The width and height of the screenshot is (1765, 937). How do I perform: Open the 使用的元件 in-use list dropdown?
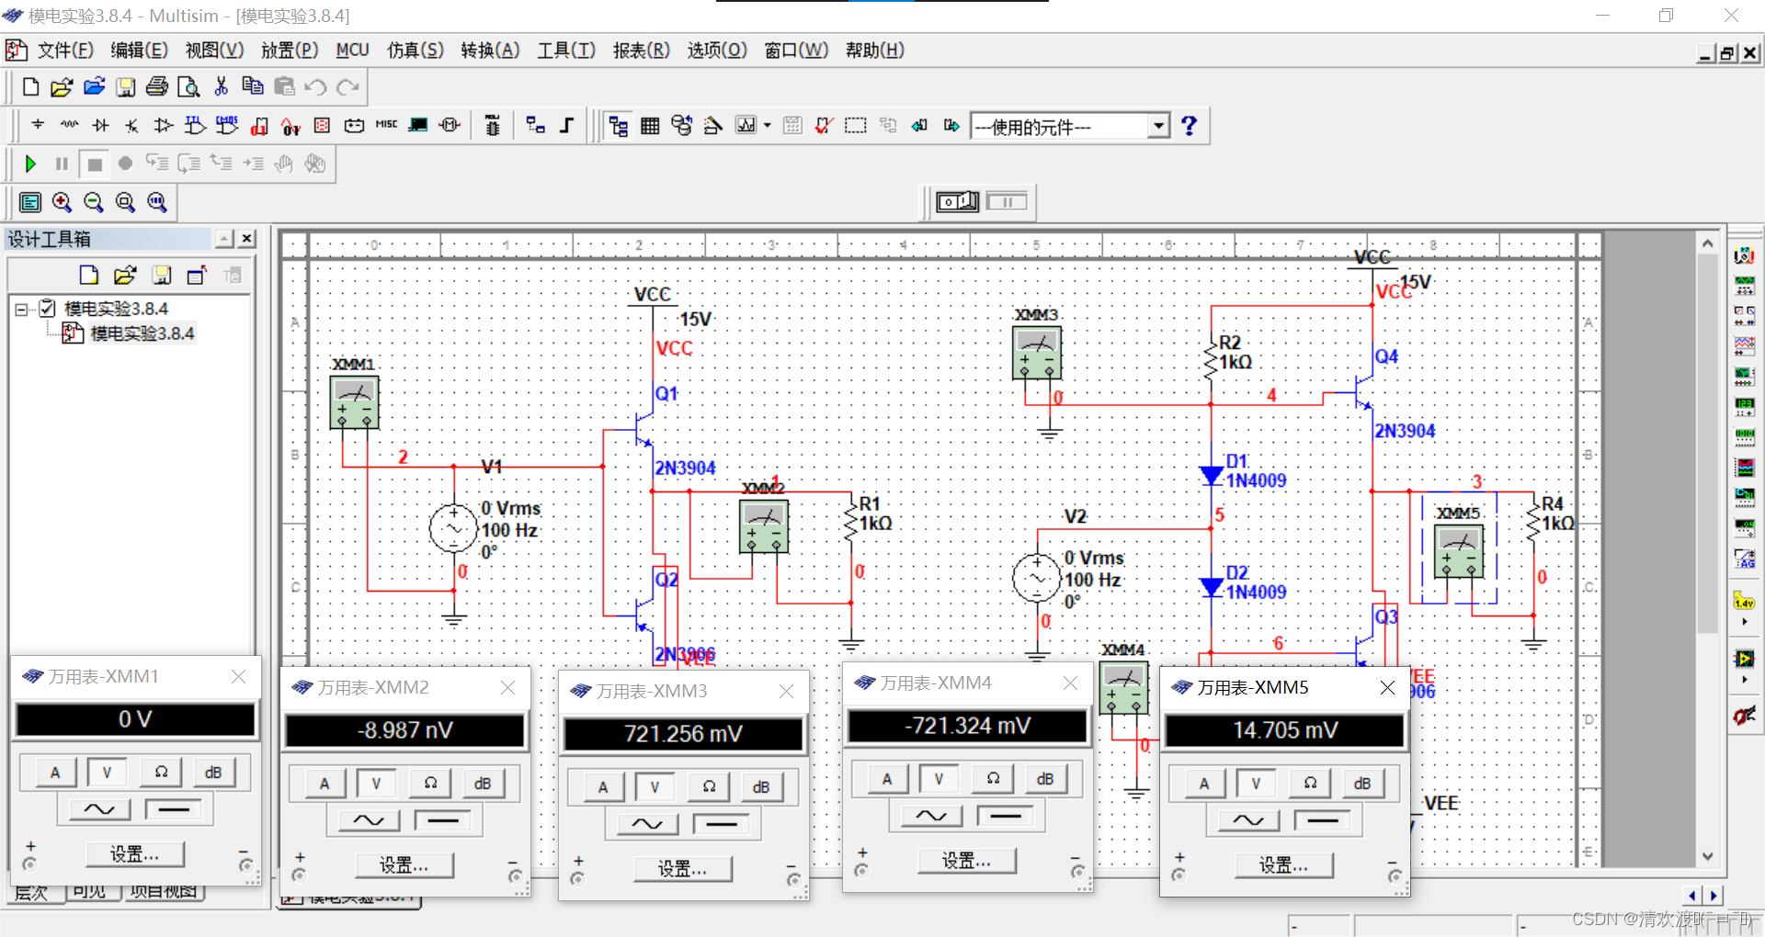point(1159,126)
